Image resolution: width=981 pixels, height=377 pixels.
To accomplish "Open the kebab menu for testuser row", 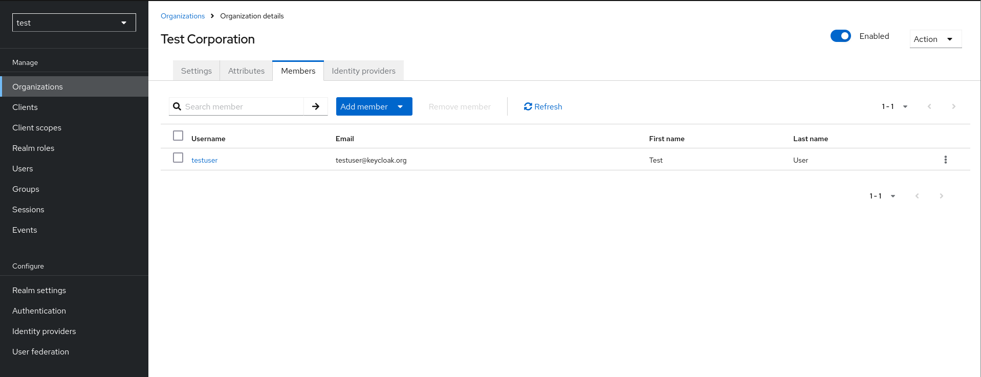I will point(945,160).
